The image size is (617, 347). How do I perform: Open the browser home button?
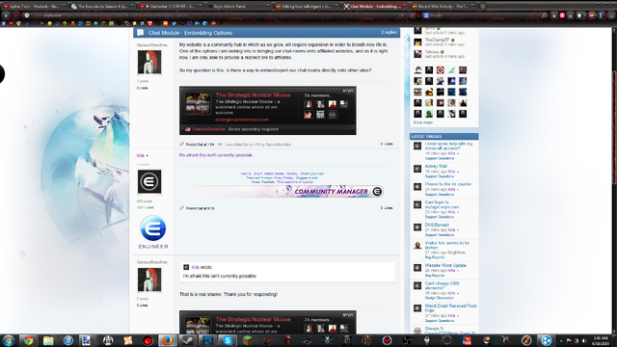(570, 15)
